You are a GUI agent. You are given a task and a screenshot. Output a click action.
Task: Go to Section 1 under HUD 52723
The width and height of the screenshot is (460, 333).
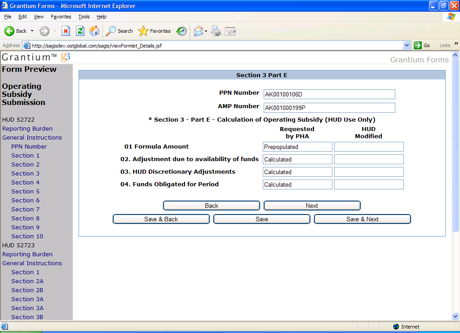point(25,272)
